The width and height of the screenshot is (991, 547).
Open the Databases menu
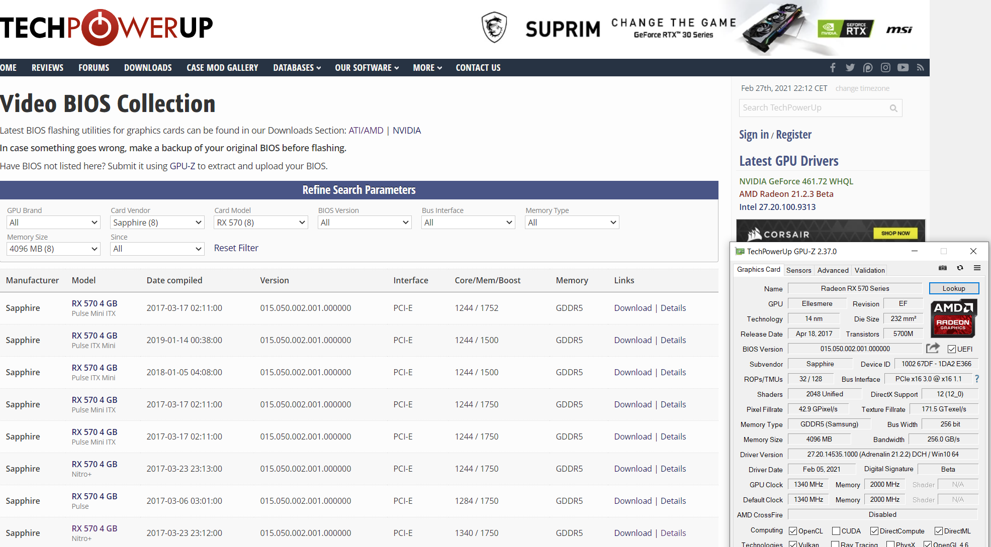[297, 68]
